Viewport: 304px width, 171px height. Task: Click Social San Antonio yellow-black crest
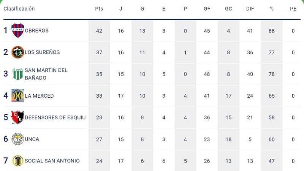tap(18, 161)
